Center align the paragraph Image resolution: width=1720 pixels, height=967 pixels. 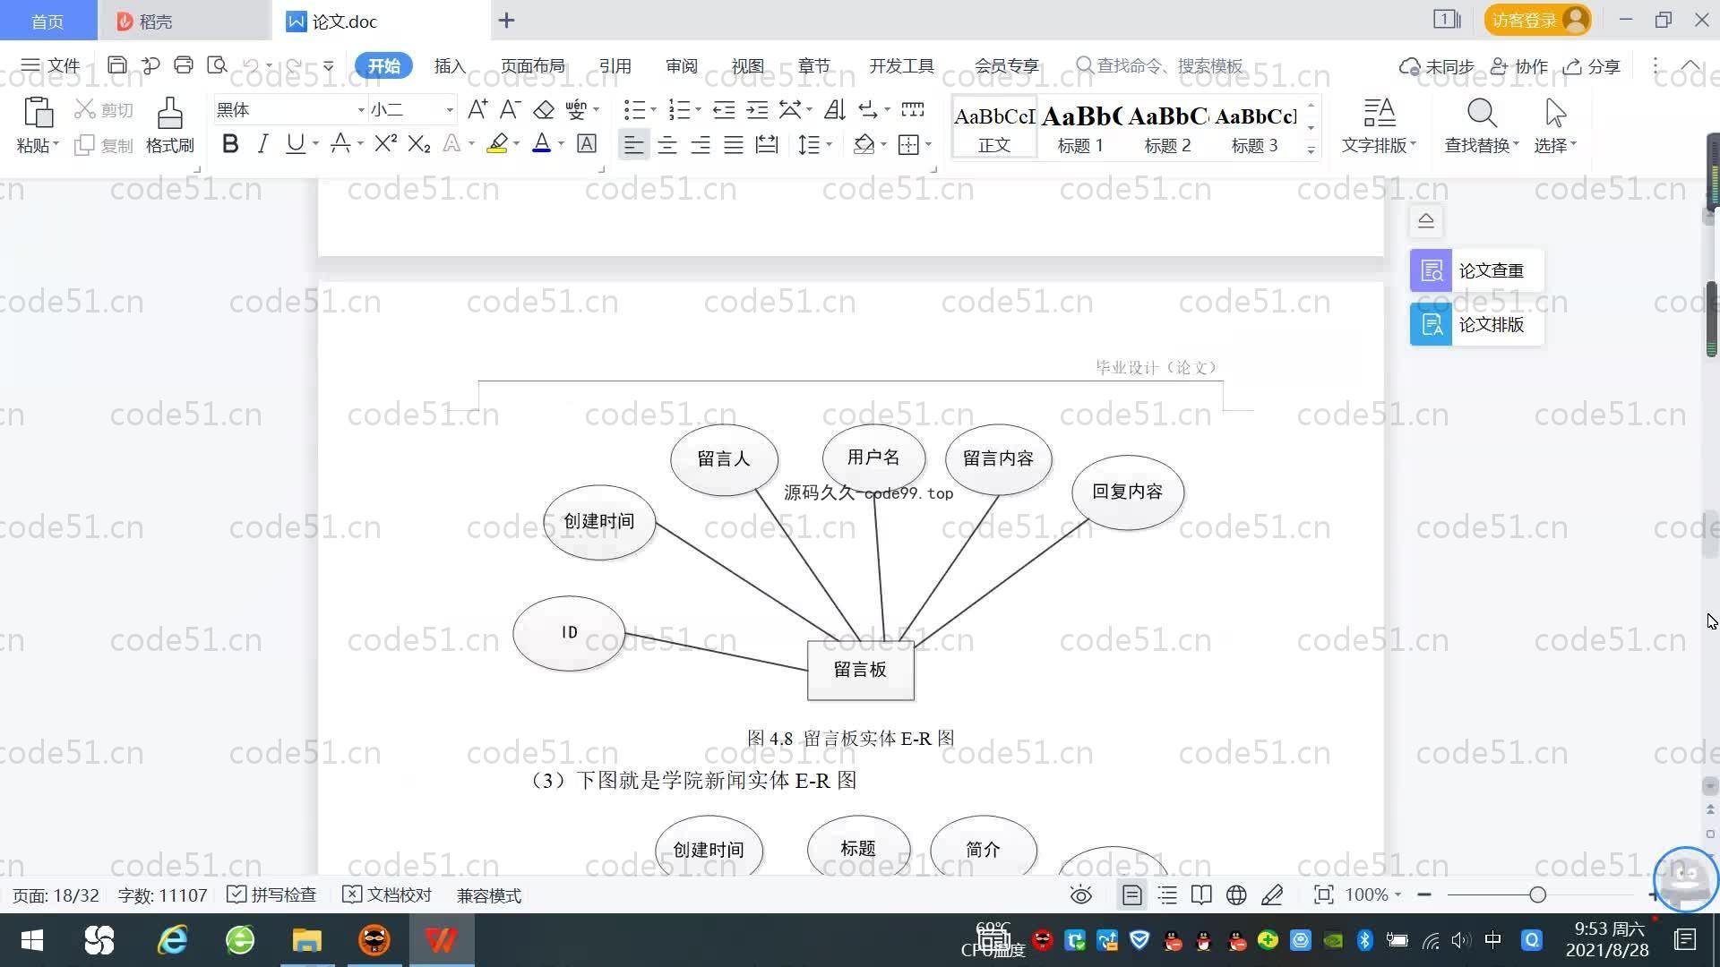click(x=667, y=144)
